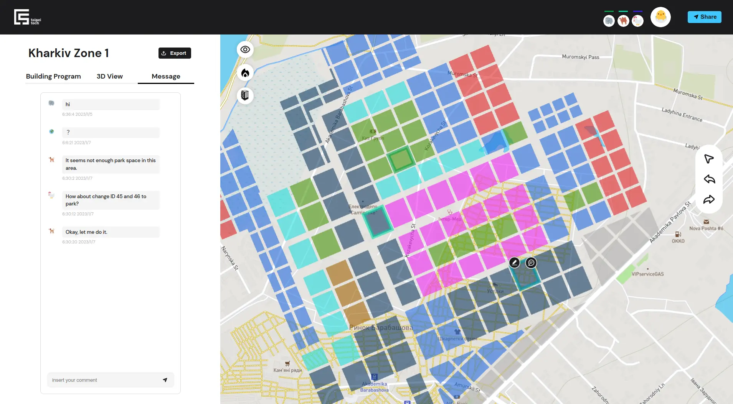
Task: Click the pencil edit icon on selected block
Action: pos(514,263)
